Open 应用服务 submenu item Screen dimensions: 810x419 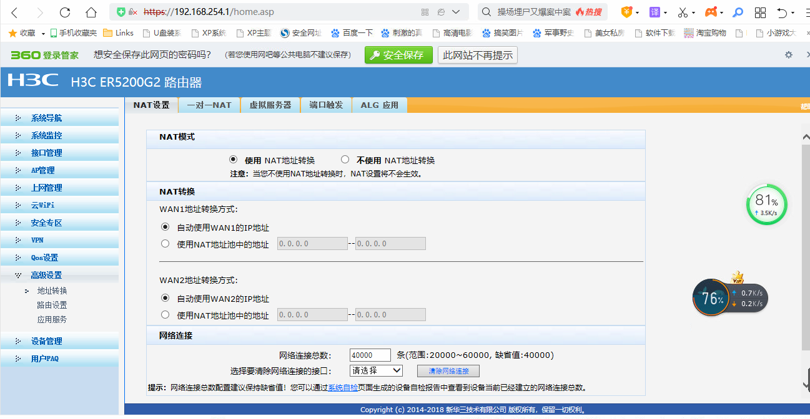[52, 319]
